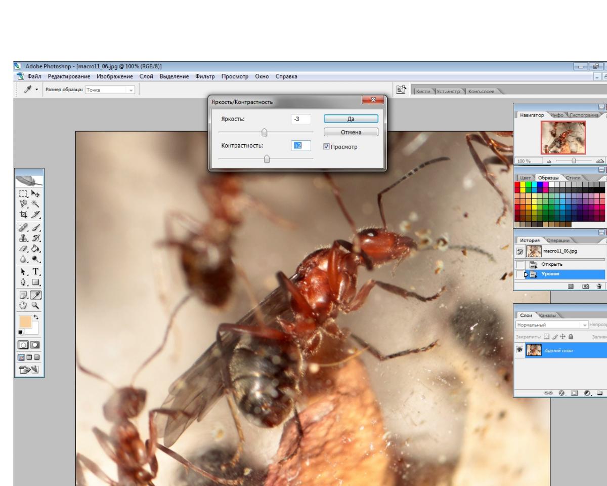The width and height of the screenshot is (607, 486).
Task: Select the Blur tool
Action: (x=23, y=258)
